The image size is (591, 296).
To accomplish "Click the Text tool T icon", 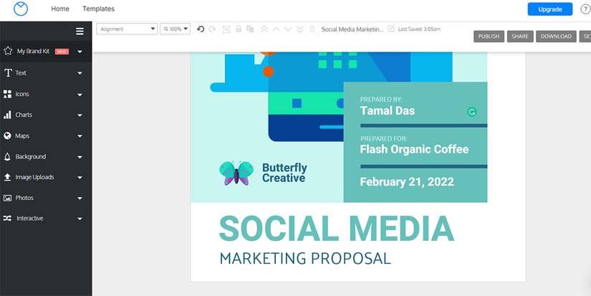I will 8,73.
